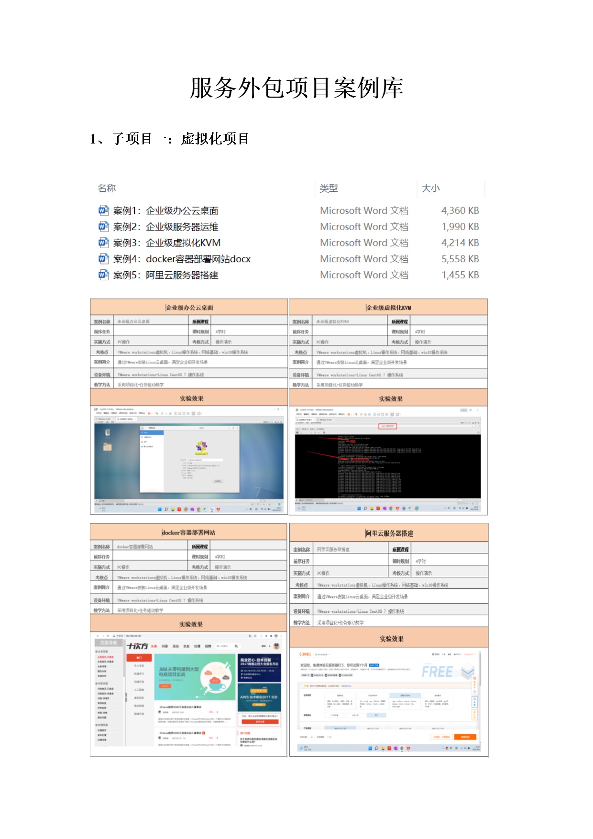Image resolution: width=593 pixels, height=839 pixels.
Task: Click 前序任务 label in 阿里云服务器搭建 table
Action: (301, 561)
